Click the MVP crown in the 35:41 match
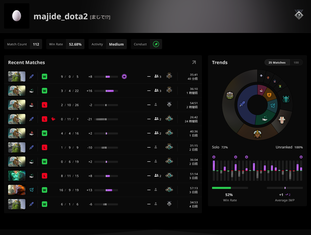 pyautogui.click(x=124, y=76)
